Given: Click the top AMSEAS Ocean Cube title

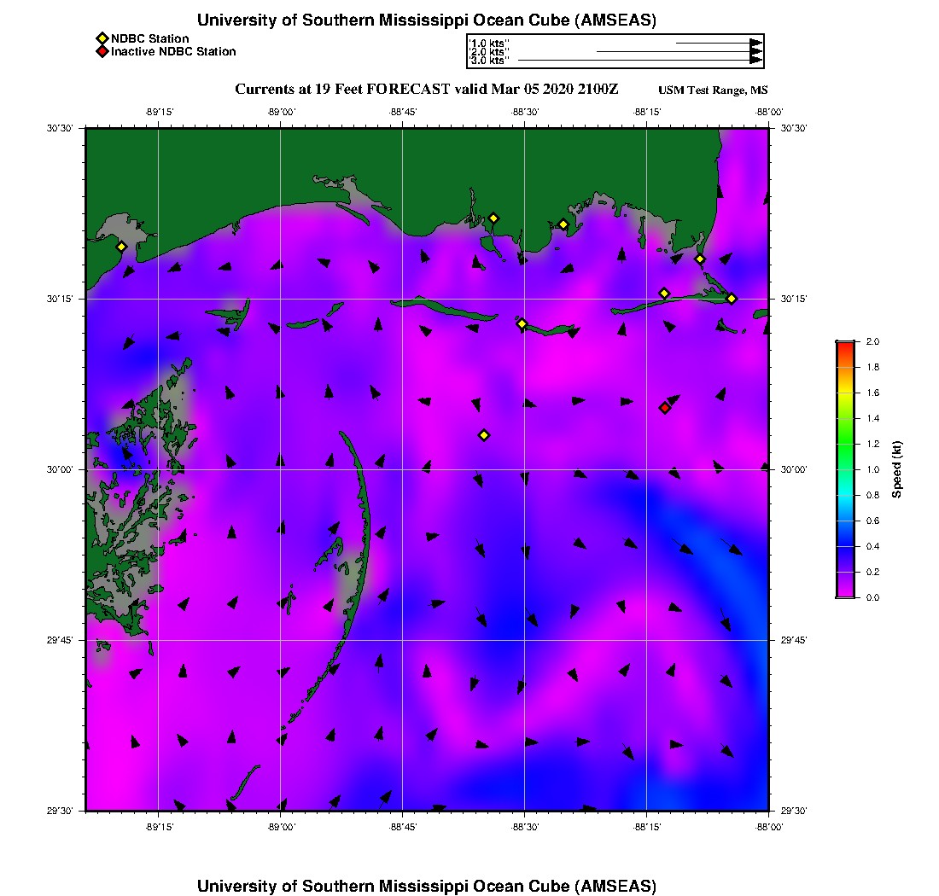Looking at the screenshot, I should coord(427,20).
